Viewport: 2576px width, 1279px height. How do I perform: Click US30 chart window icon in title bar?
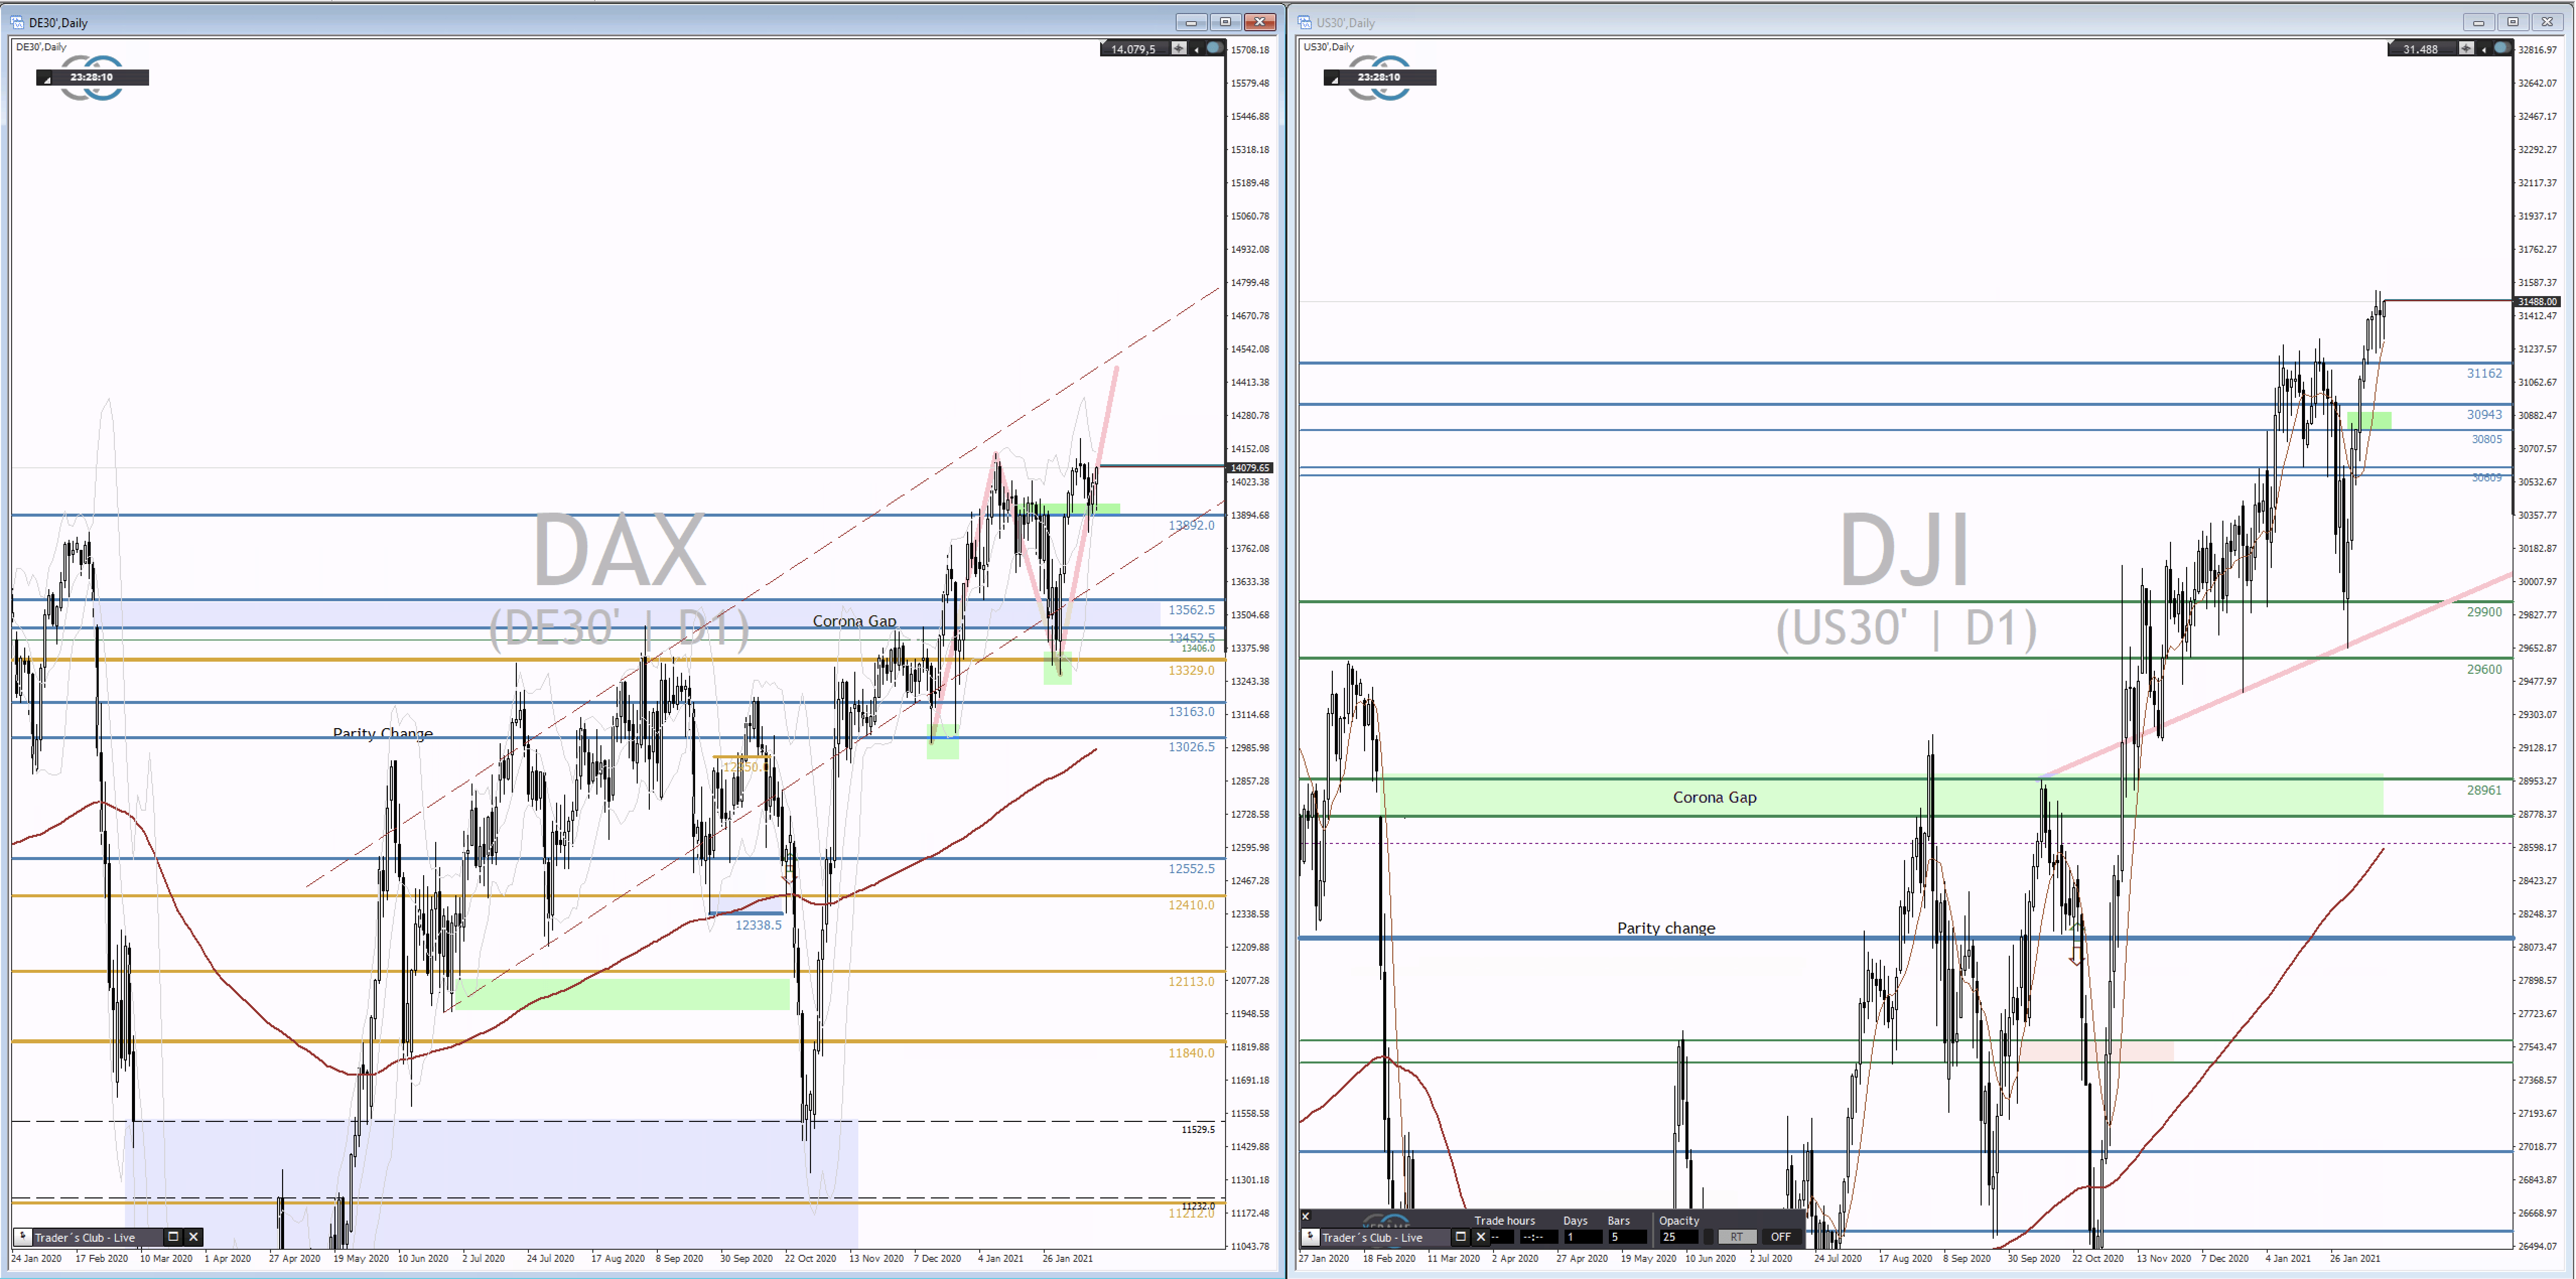click(x=1305, y=22)
